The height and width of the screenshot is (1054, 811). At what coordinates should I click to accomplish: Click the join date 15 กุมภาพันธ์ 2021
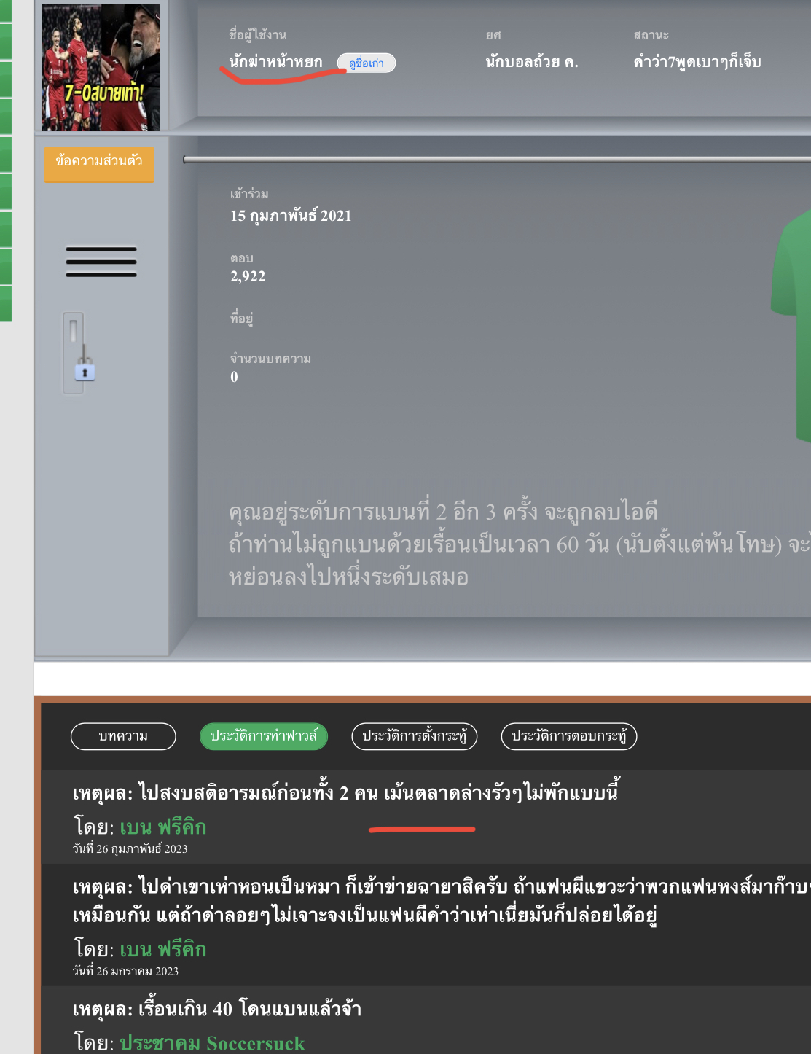click(291, 216)
